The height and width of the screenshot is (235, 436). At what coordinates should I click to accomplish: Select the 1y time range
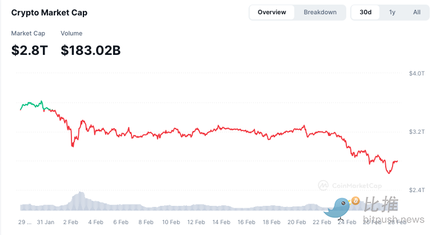coord(392,12)
